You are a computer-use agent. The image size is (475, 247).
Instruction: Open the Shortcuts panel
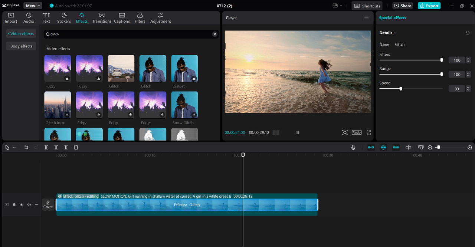point(367,6)
